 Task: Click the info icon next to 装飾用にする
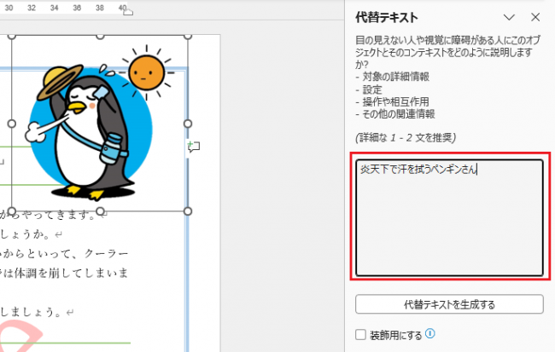(x=429, y=334)
